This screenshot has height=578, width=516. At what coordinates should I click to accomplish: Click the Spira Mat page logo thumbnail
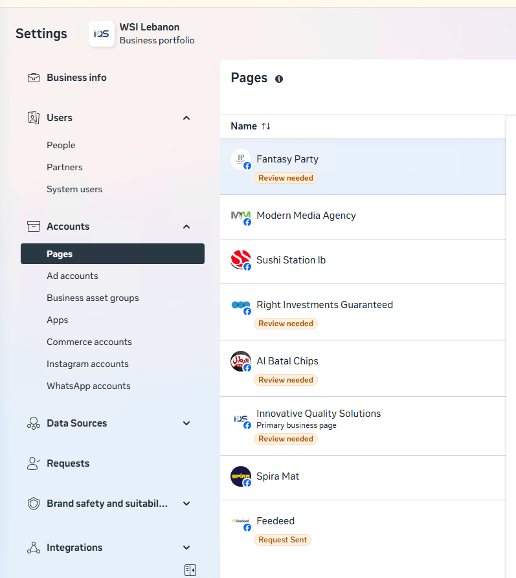[240, 476]
